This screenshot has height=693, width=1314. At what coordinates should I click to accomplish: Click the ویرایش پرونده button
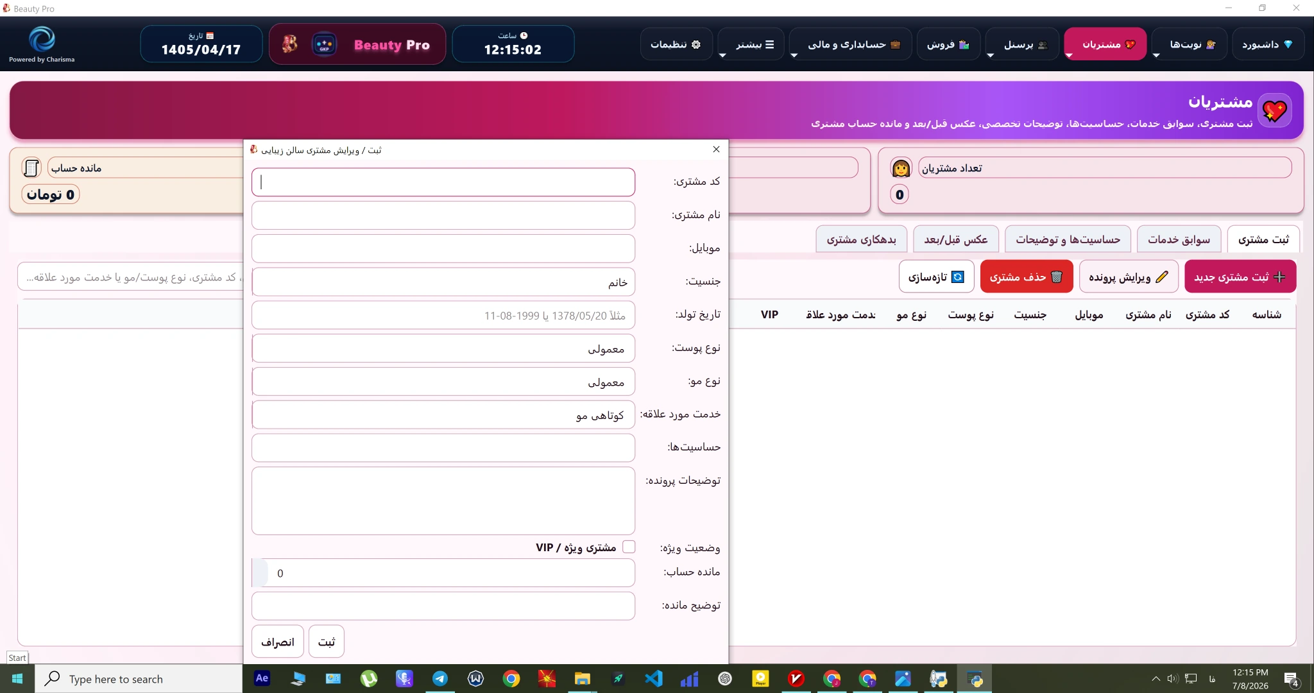tap(1129, 277)
